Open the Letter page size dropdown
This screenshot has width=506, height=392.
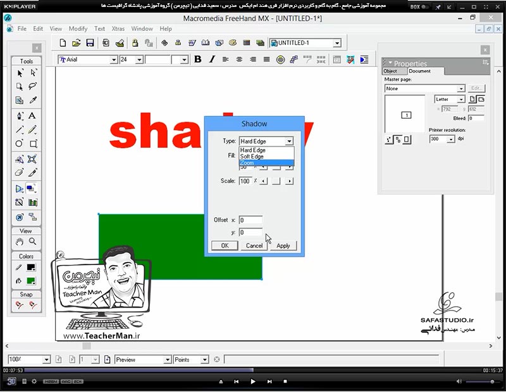[461, 100]
